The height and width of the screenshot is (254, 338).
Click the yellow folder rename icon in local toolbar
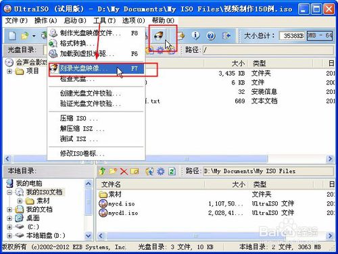click(135, 172)
